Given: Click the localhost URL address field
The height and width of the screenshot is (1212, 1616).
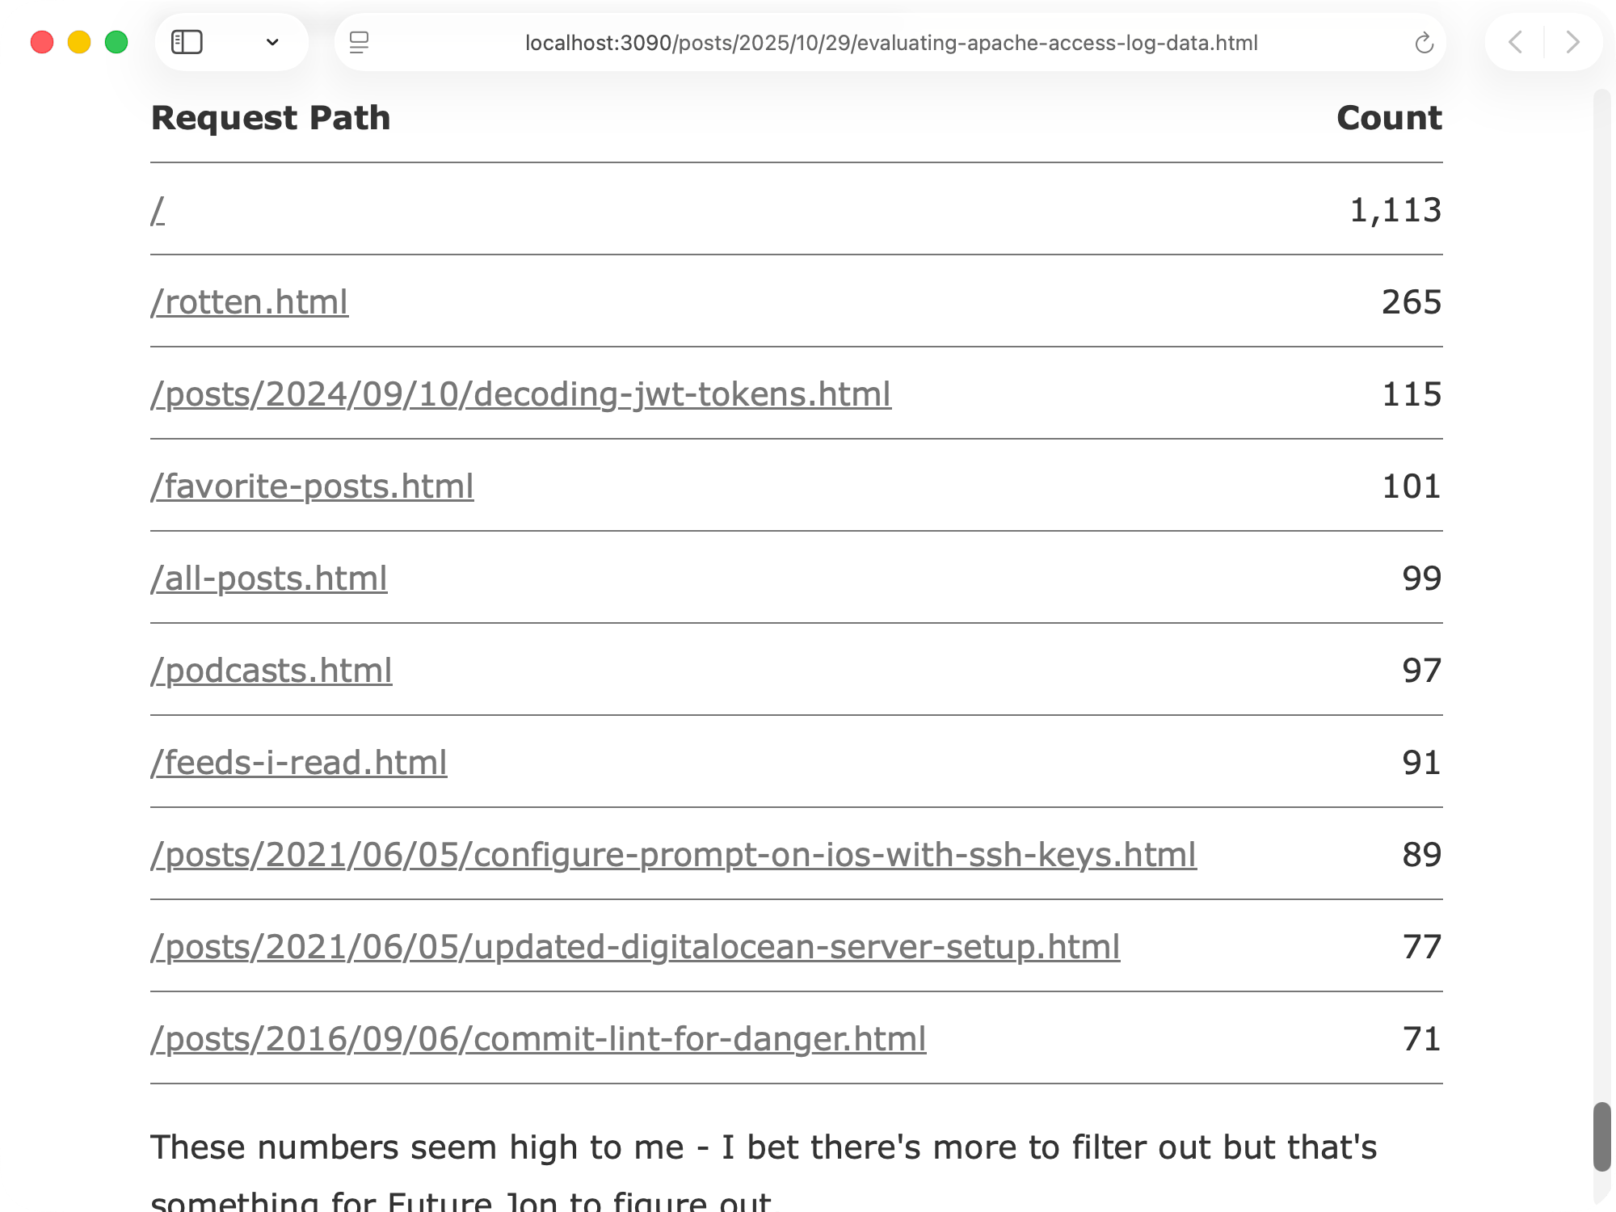Looking at the screenshot, I should tap(890, 43).
